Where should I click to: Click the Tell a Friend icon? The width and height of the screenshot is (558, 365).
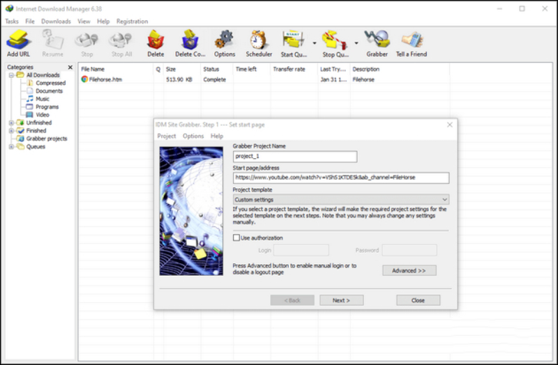click(x=412, y=43)
